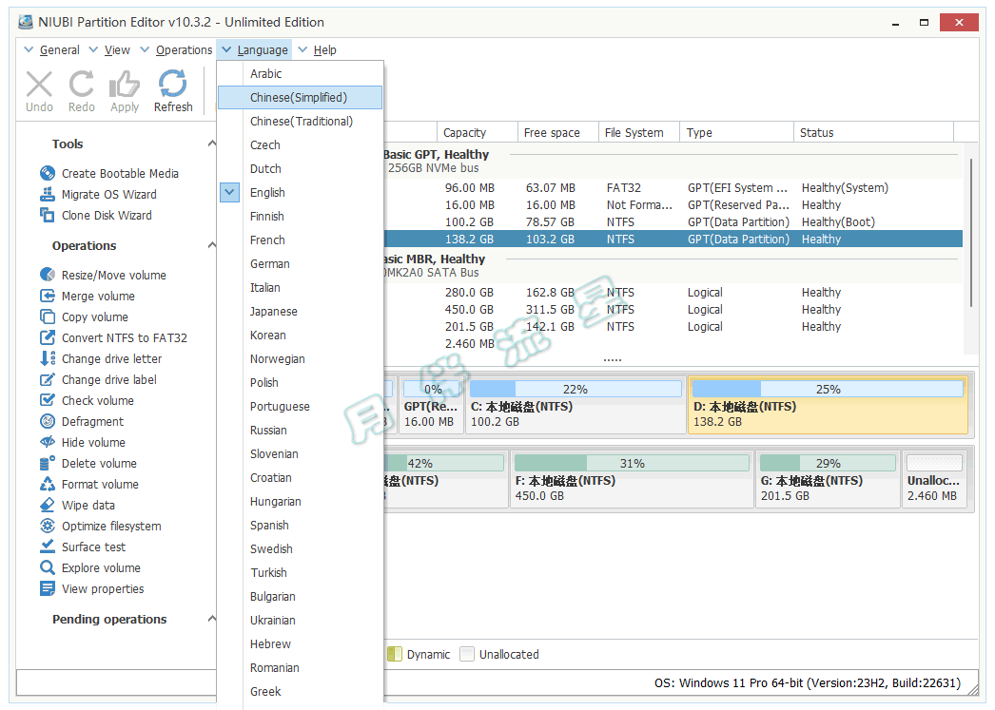This screenshot has width=995, height=710.
Task: Collapse the Pending operations section
Action: coord(212,619)
